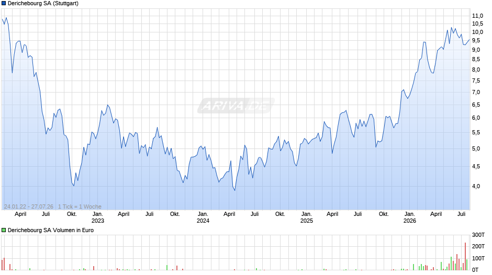
Task: Click the 11,0 price axis label
Action: [477, 16]
